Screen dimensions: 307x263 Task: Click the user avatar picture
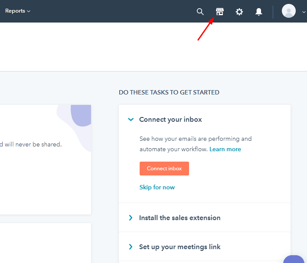(x=289, y=11)
